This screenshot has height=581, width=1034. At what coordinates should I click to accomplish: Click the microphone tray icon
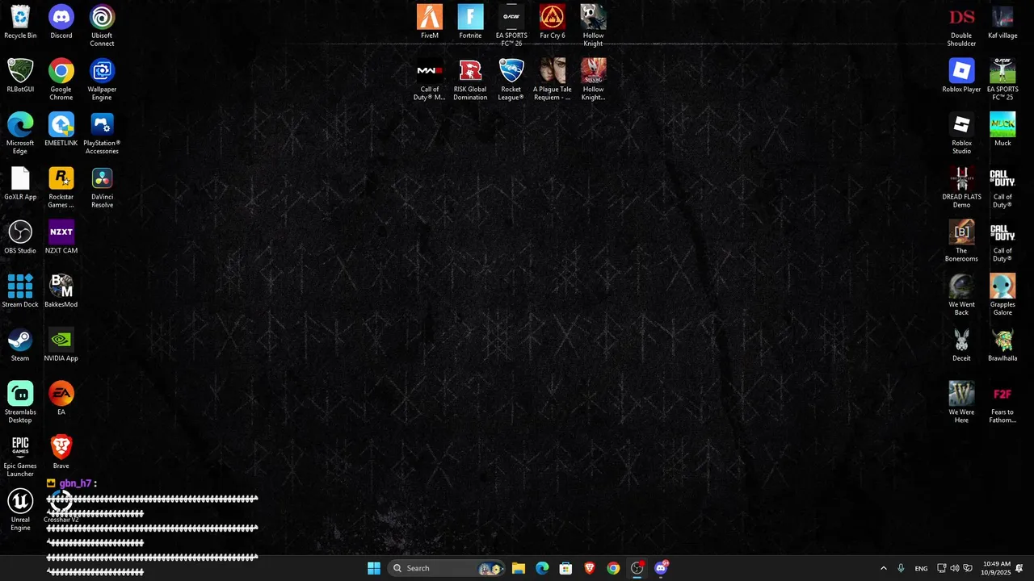[901, 568]
